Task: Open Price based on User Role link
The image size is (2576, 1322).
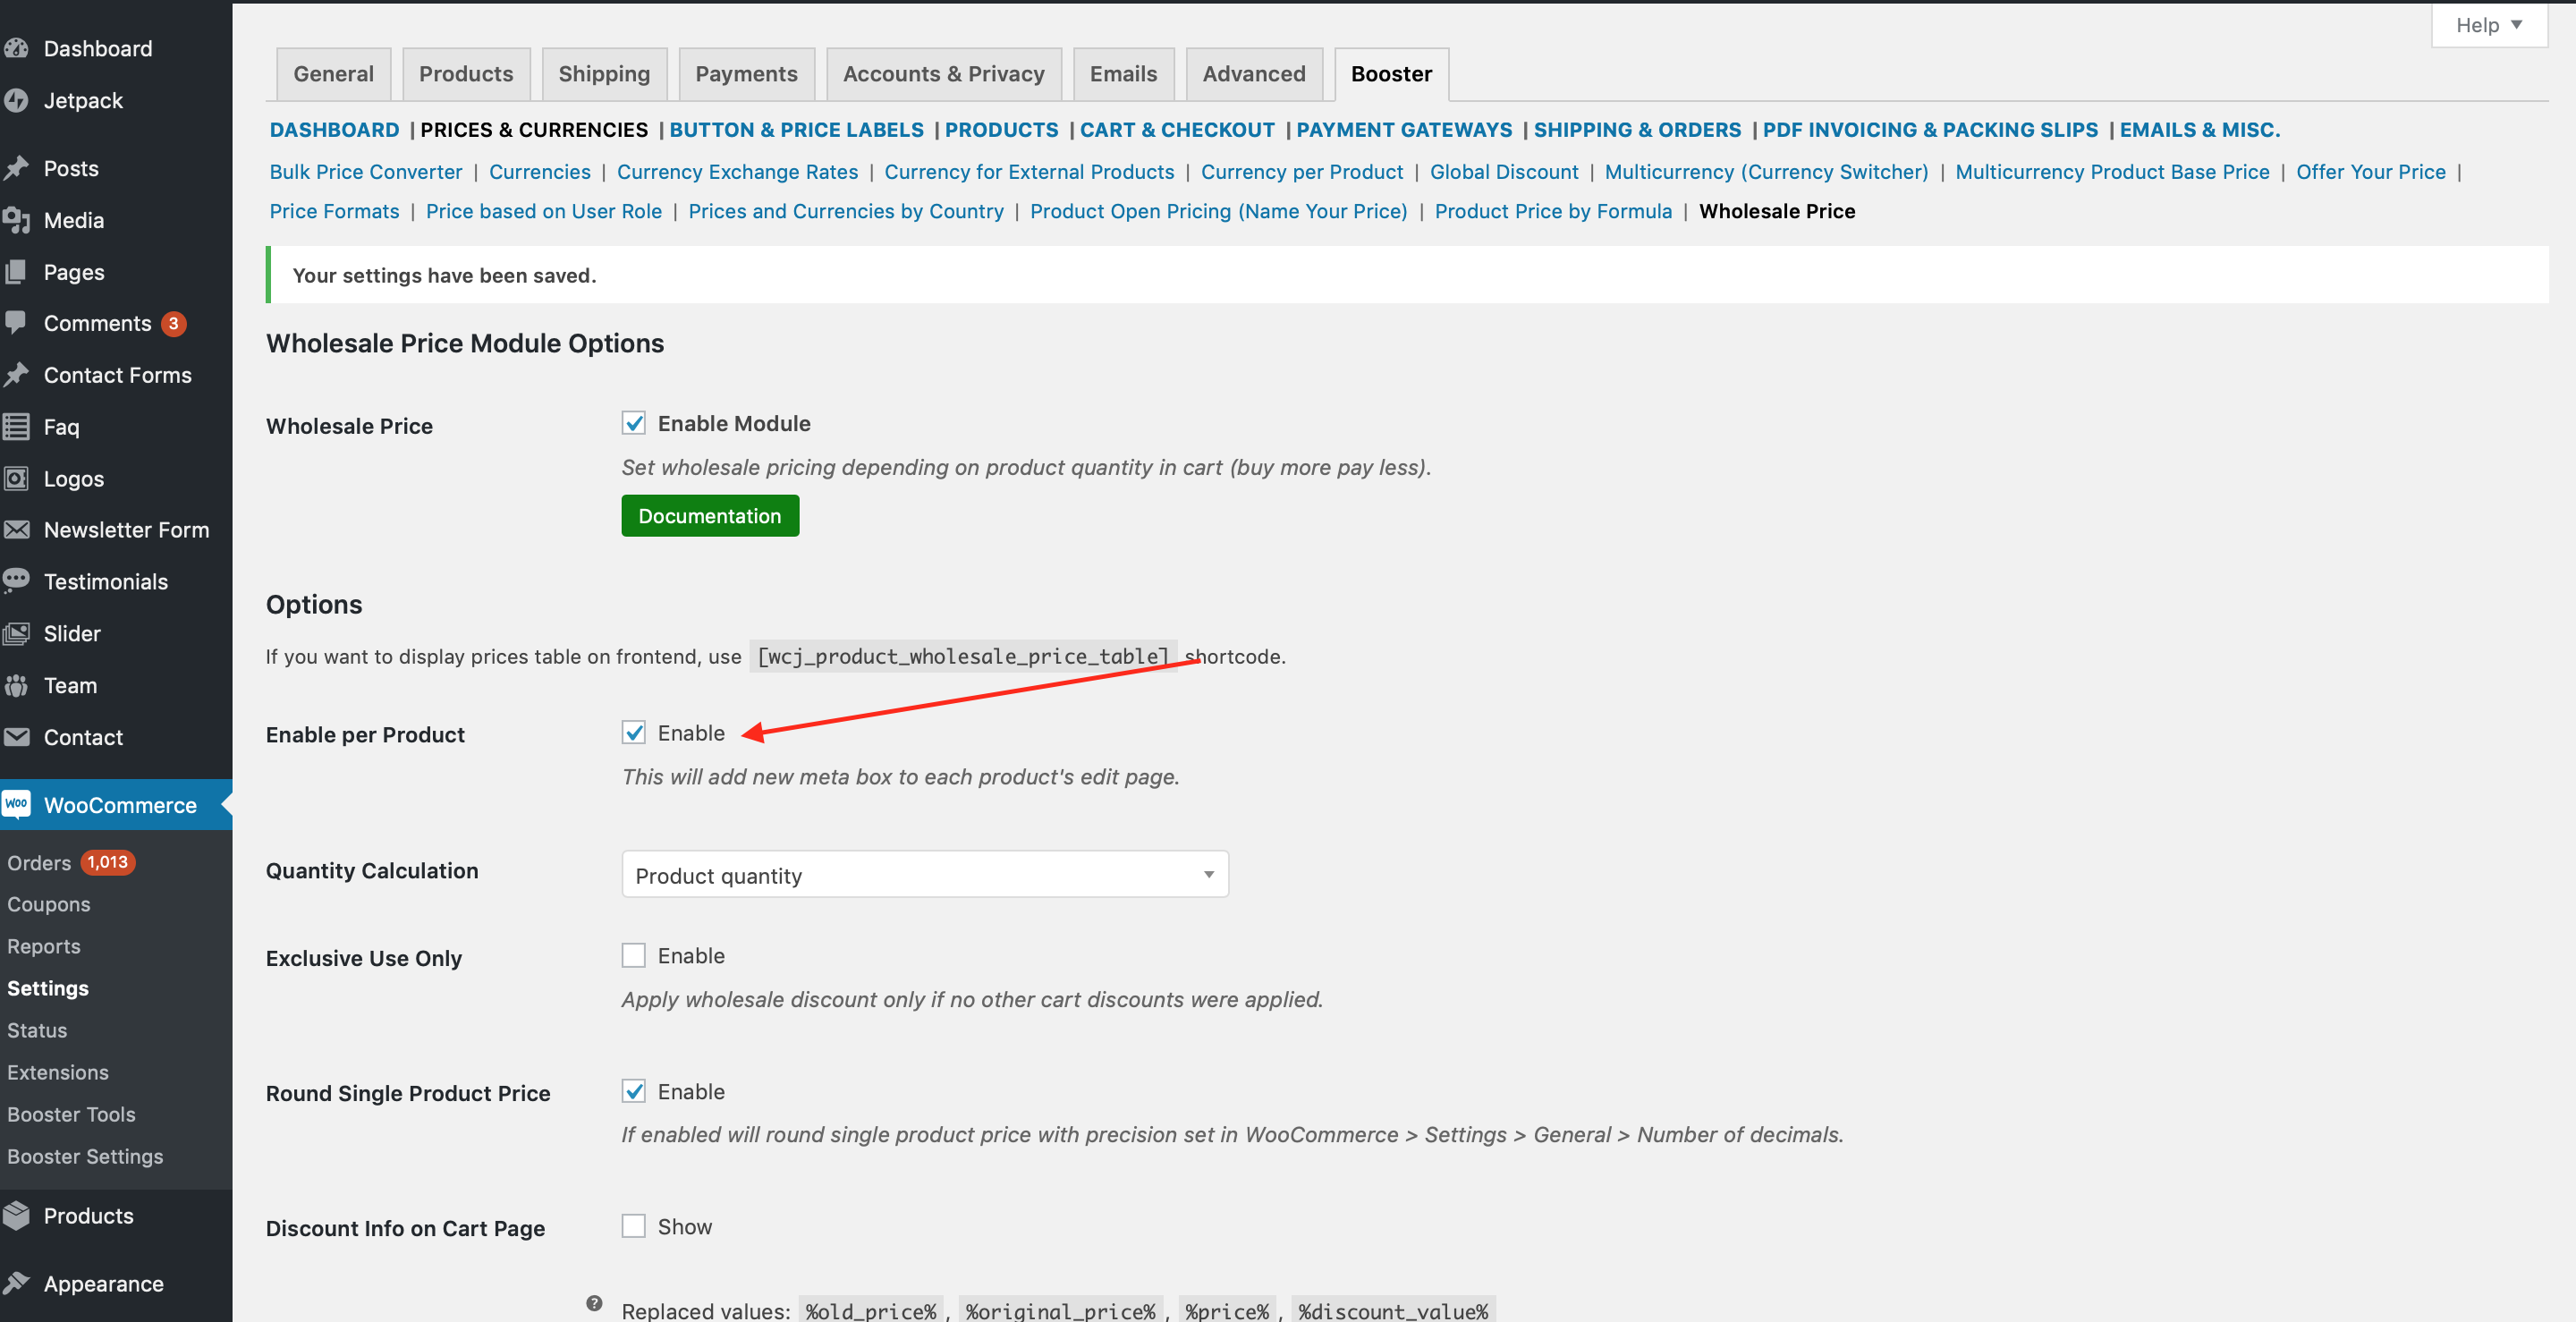Action: click(x=543, y=211)
